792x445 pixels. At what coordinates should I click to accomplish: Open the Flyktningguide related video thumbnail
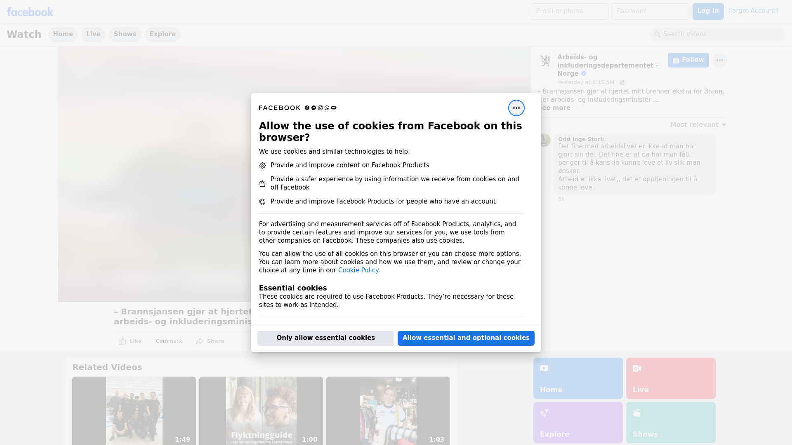(x=261, y=410)
